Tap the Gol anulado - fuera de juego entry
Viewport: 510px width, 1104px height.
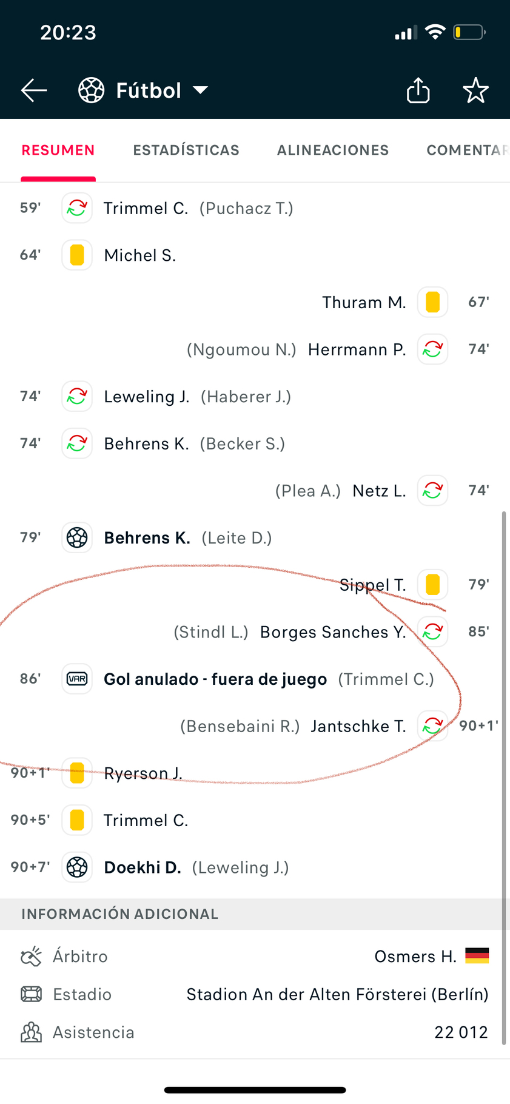[x=215, y=679]
